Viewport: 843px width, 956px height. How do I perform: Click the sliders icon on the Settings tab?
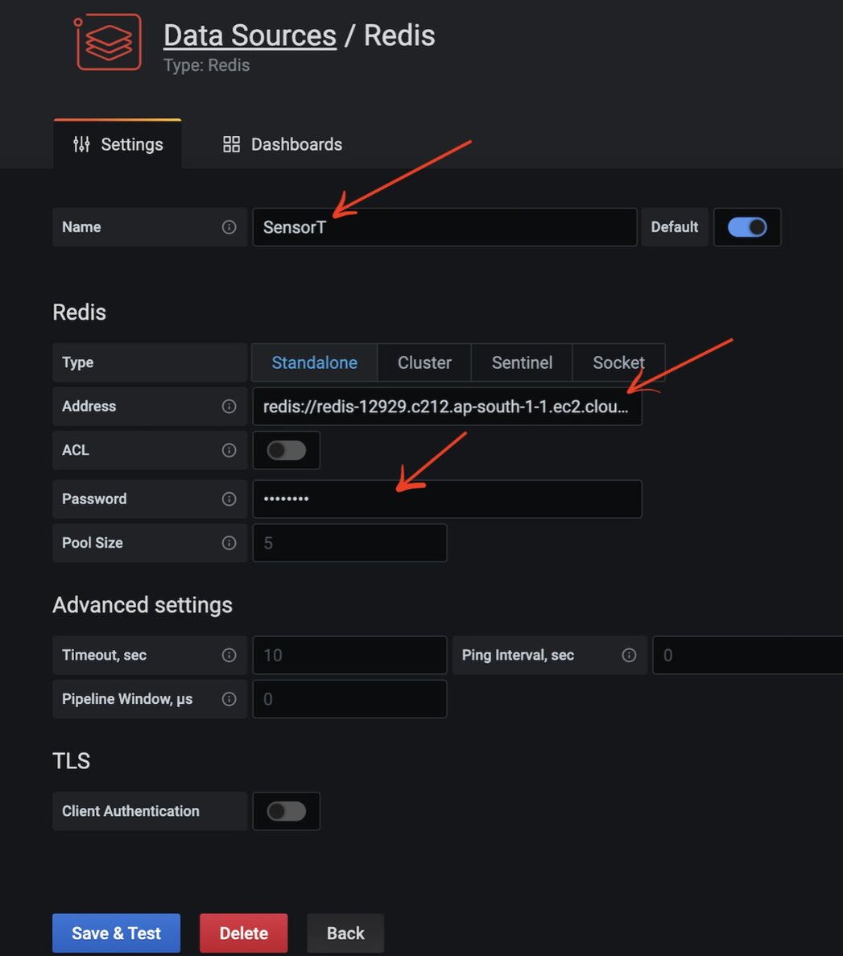(81, 144)
